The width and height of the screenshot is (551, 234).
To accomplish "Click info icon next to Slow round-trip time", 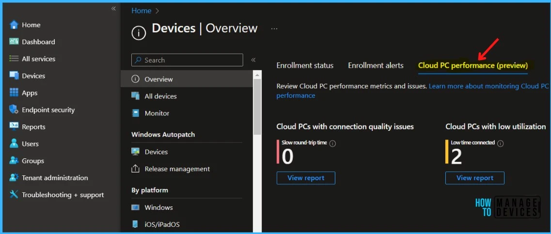I will pyautogui.click(x=332, y=143).
